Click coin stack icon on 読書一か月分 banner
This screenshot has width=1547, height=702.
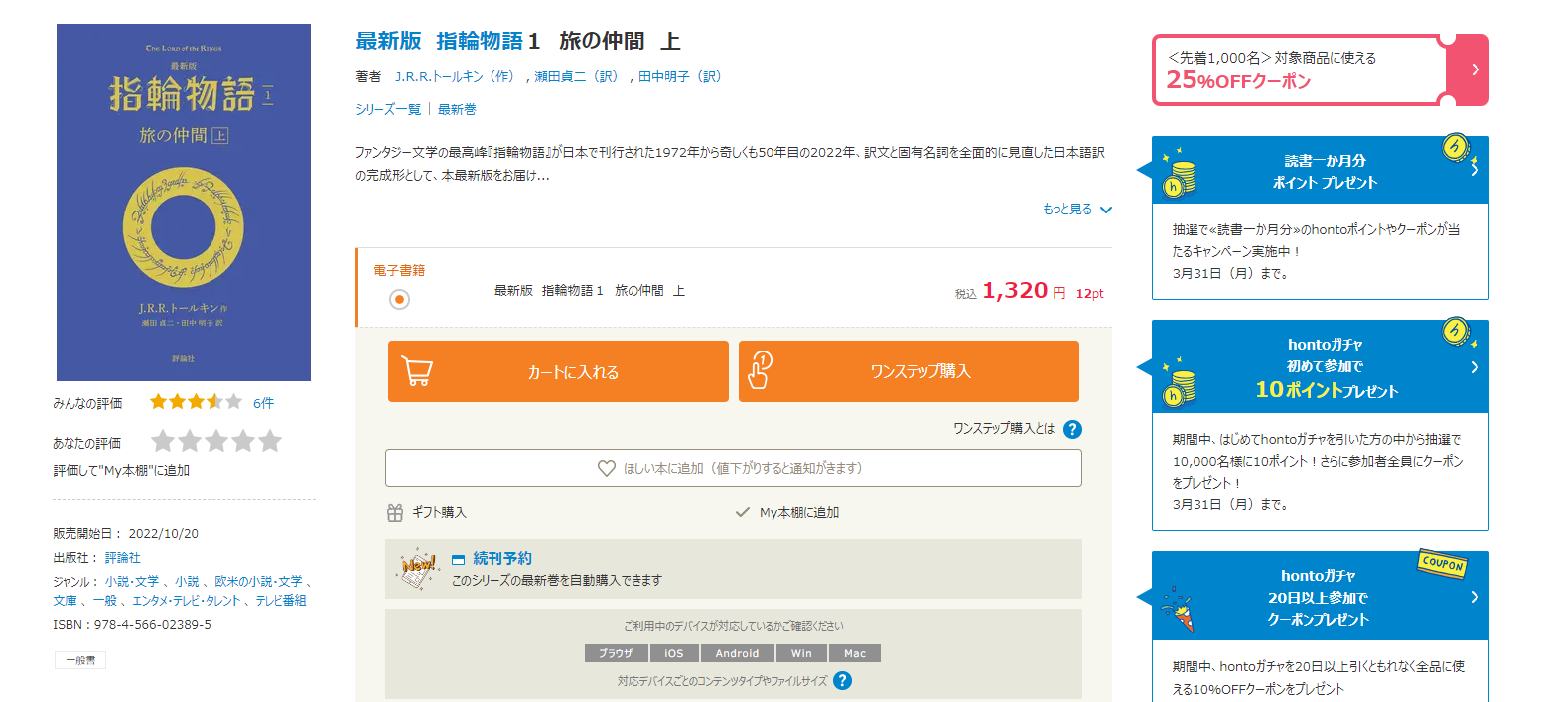click(1180, 172)
